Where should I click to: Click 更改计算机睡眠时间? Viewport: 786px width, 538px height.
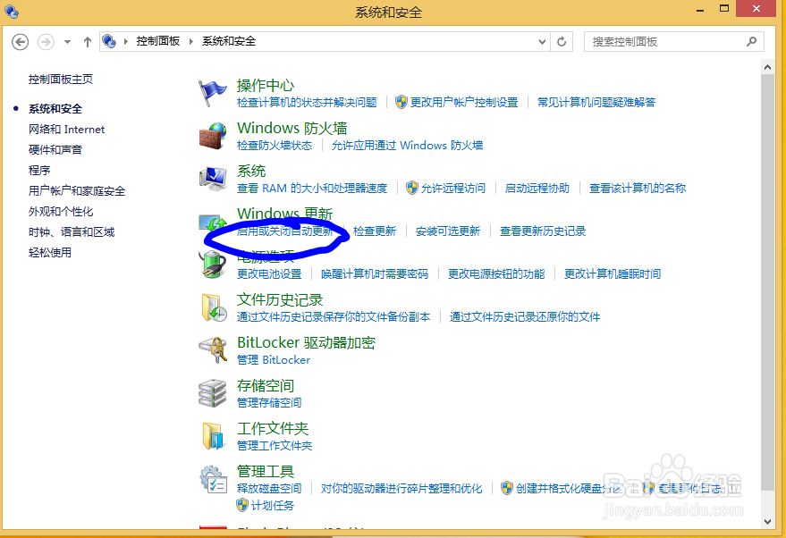click(x=612, y=274)
